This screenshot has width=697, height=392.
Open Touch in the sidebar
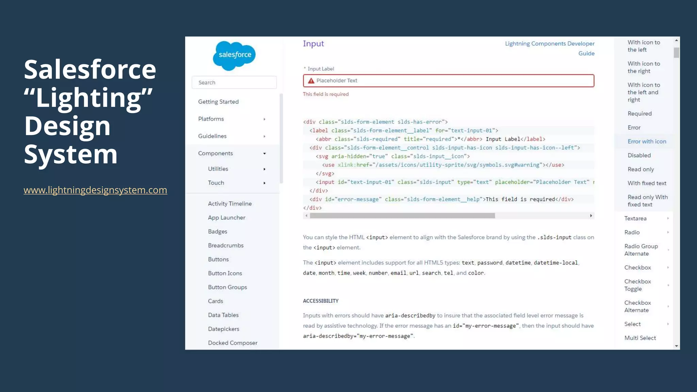coord(216,183)
